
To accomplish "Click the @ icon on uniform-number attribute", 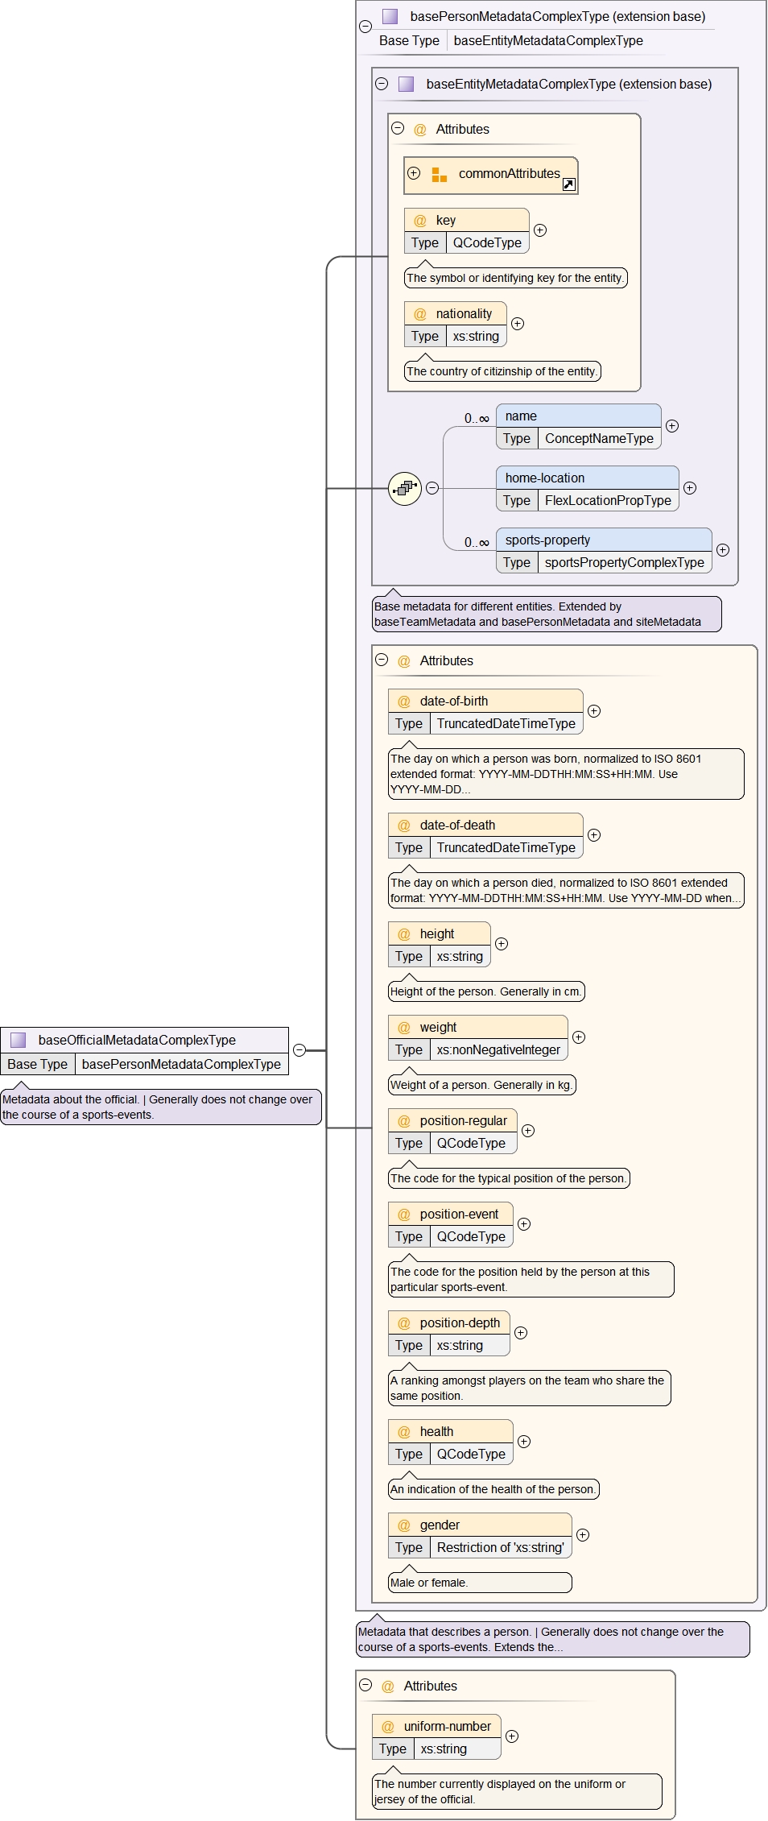I will (388, 1727).
